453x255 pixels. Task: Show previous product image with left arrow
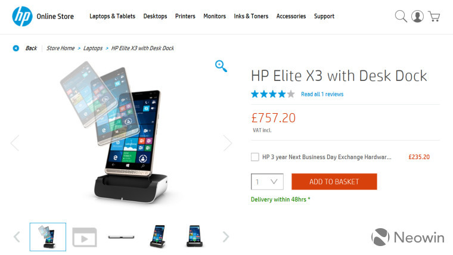(x=15, y=143)
